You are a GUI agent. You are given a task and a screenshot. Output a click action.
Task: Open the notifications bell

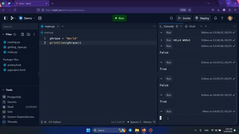[215, 18]
